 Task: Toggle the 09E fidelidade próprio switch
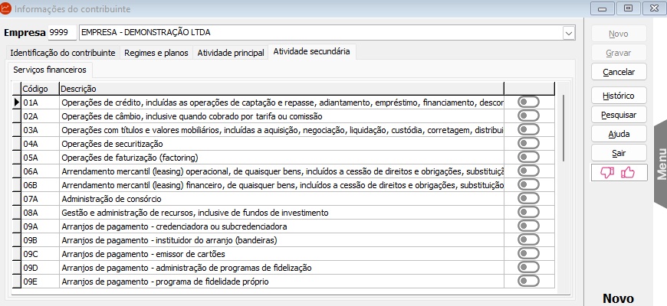pos(529,281)
